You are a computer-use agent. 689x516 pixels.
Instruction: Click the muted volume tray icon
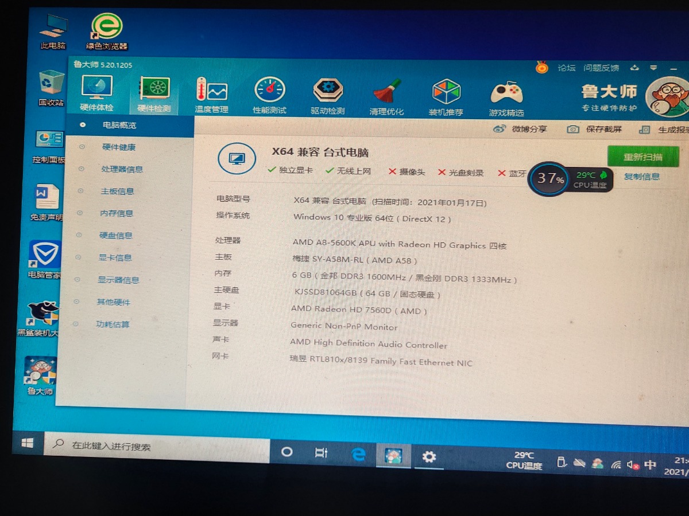tap(633, 464)
